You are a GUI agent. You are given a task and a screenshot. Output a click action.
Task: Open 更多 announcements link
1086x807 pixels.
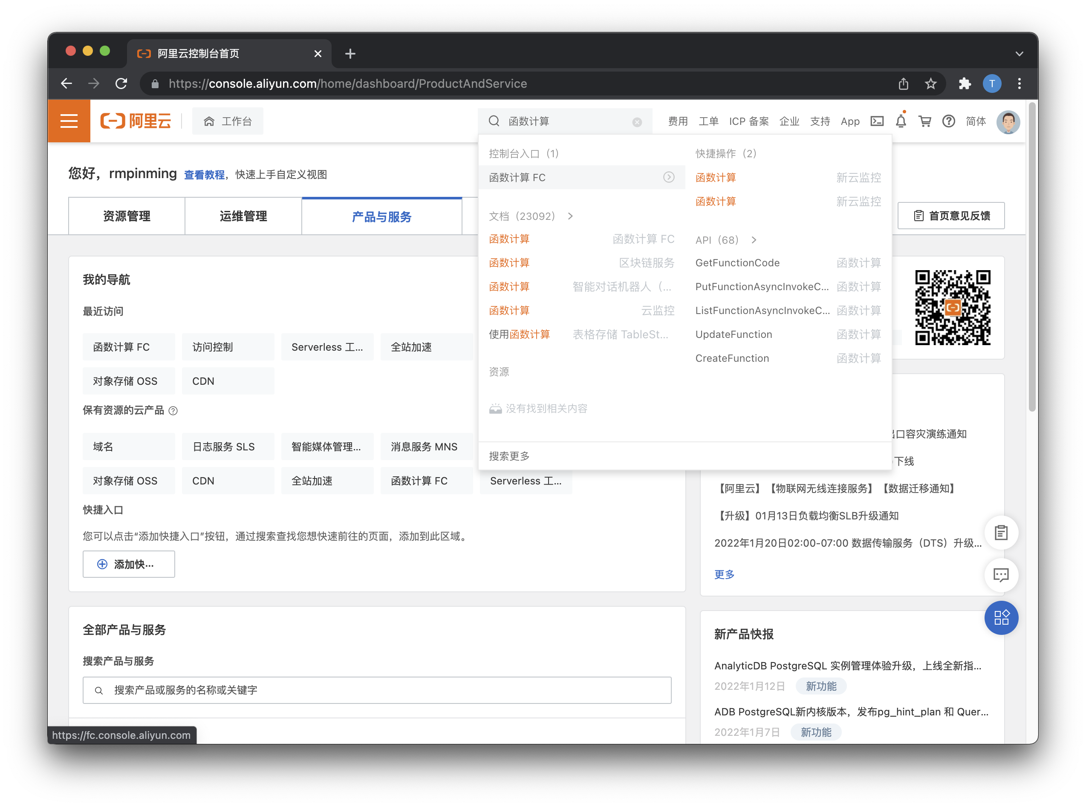(x=724, y=574)
